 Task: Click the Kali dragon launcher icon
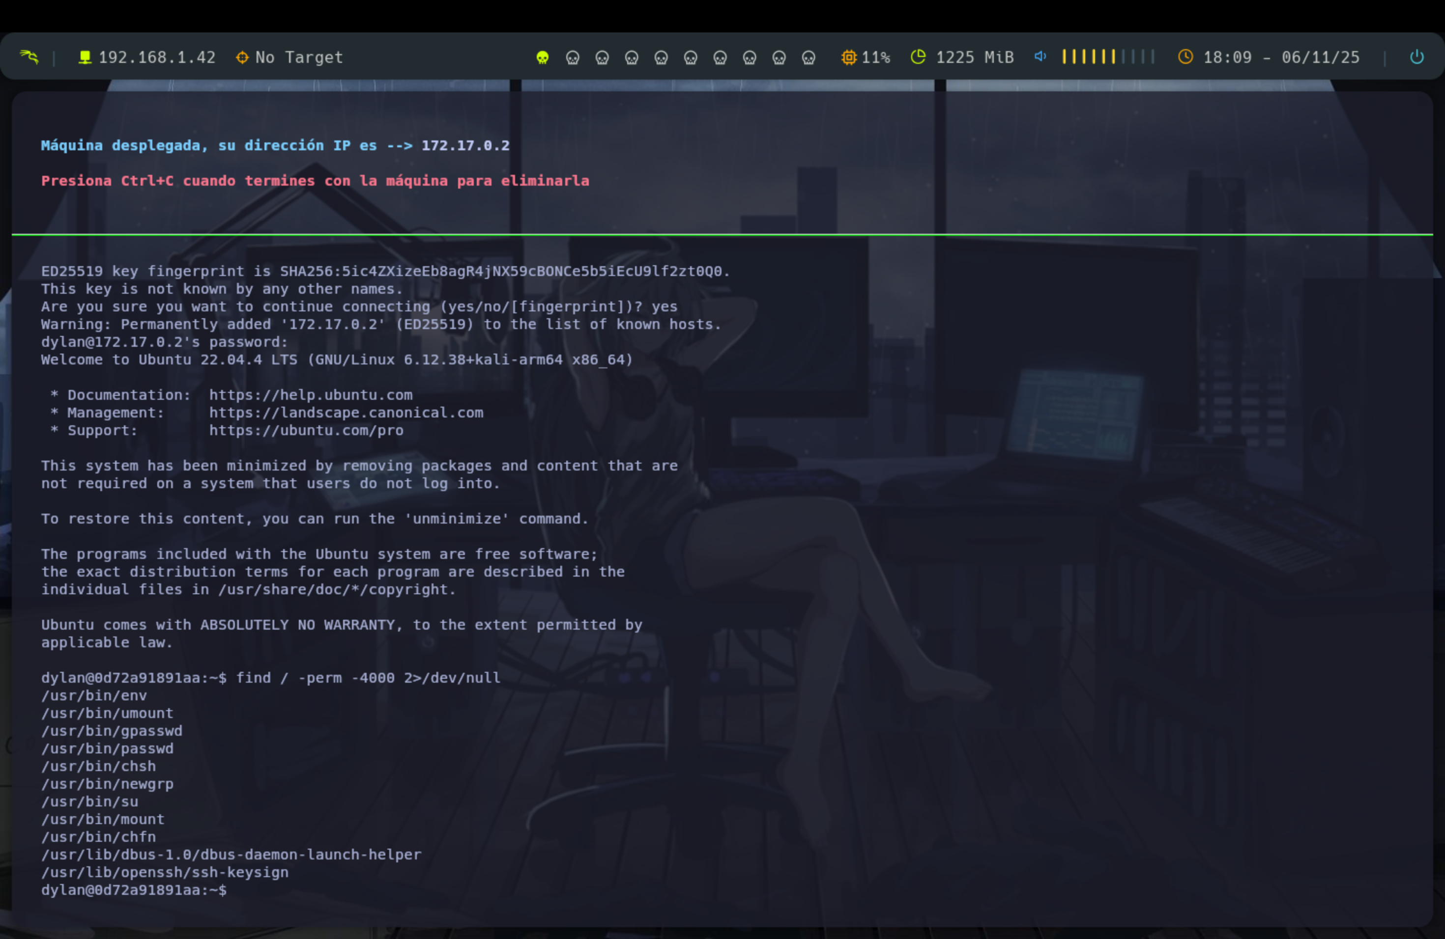pyautogui.click(x=29, y=57)
